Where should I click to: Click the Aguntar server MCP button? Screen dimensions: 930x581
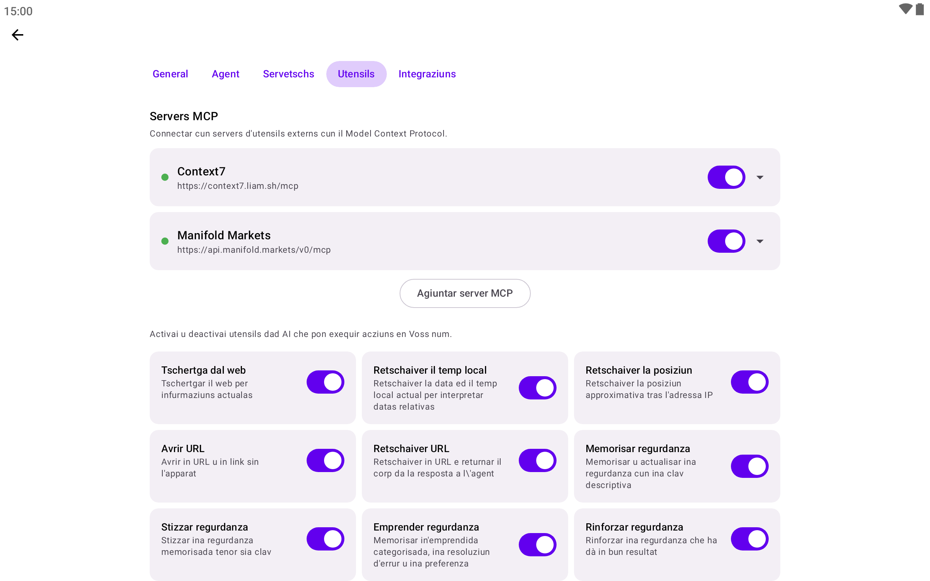coord(465,293)
